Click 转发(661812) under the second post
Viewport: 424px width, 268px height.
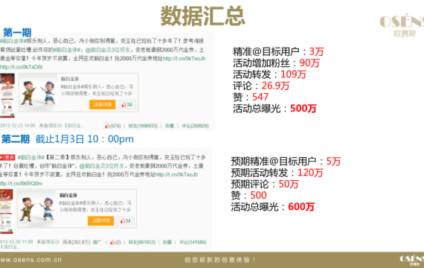click(x=141, y=242)
